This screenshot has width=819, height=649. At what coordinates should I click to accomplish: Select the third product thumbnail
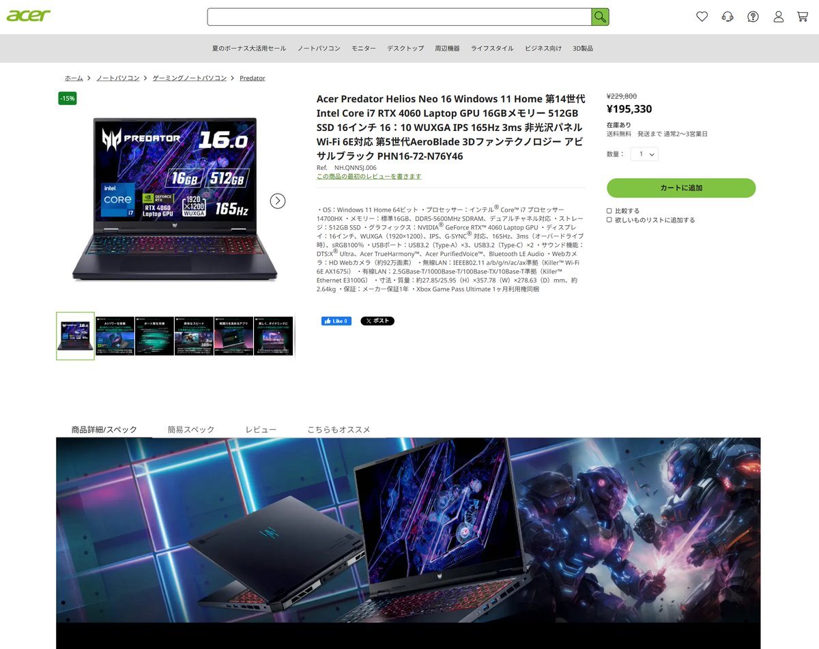click(154, 336)
